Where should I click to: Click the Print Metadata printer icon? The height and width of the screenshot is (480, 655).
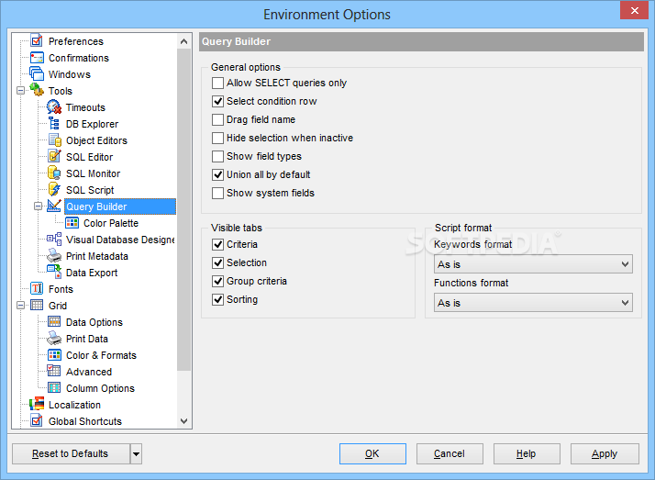(54, 256)
